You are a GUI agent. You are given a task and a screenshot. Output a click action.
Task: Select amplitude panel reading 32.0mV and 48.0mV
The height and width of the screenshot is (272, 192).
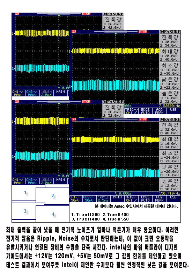170,129
